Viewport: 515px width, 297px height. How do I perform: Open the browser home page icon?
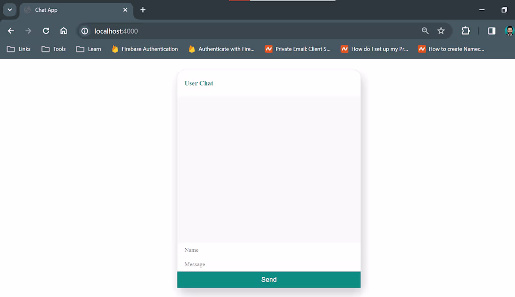[x=63, y=31]
